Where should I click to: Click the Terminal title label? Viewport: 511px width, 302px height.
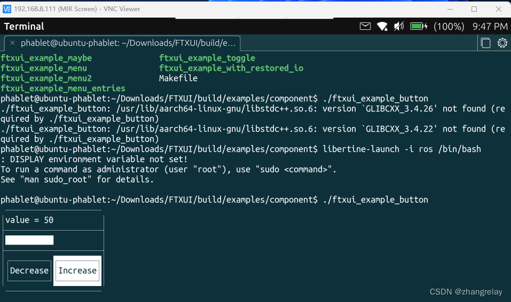tap(24, 26)
